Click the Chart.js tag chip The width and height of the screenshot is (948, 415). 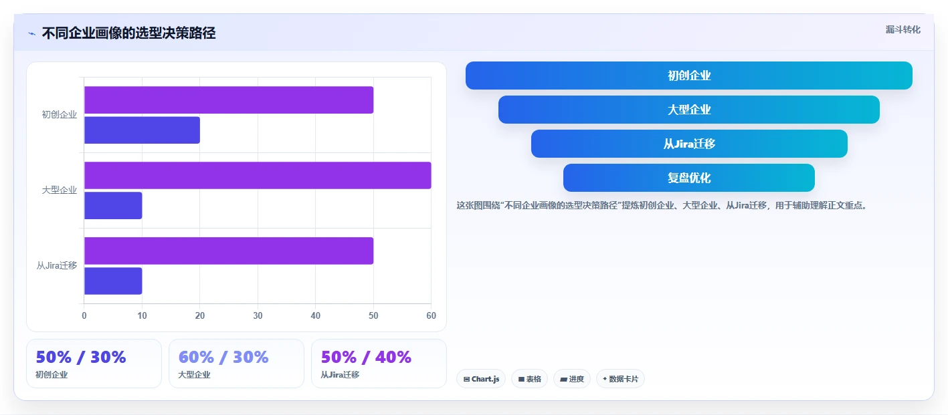(481, 379)
